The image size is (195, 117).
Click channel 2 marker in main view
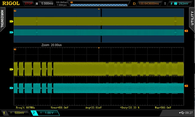pyautogui.click(x=11, y=32)
